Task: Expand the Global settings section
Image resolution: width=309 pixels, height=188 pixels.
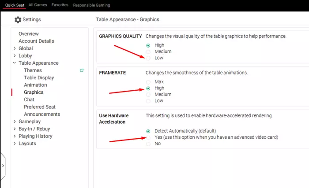Action: point(15,48)
